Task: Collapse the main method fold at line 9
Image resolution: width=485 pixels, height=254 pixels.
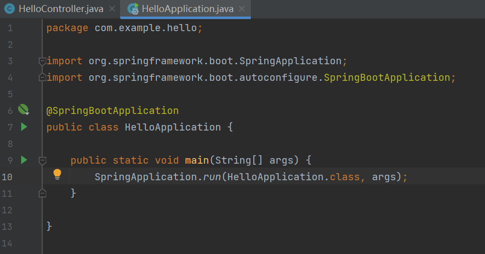Action: click(42, 160)
